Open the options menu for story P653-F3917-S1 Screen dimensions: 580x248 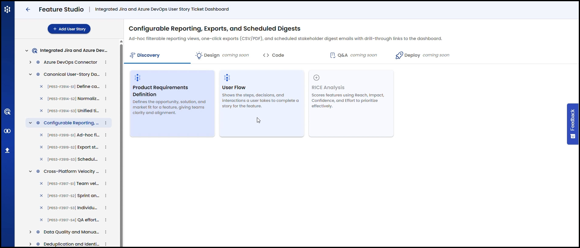point(106,183)
